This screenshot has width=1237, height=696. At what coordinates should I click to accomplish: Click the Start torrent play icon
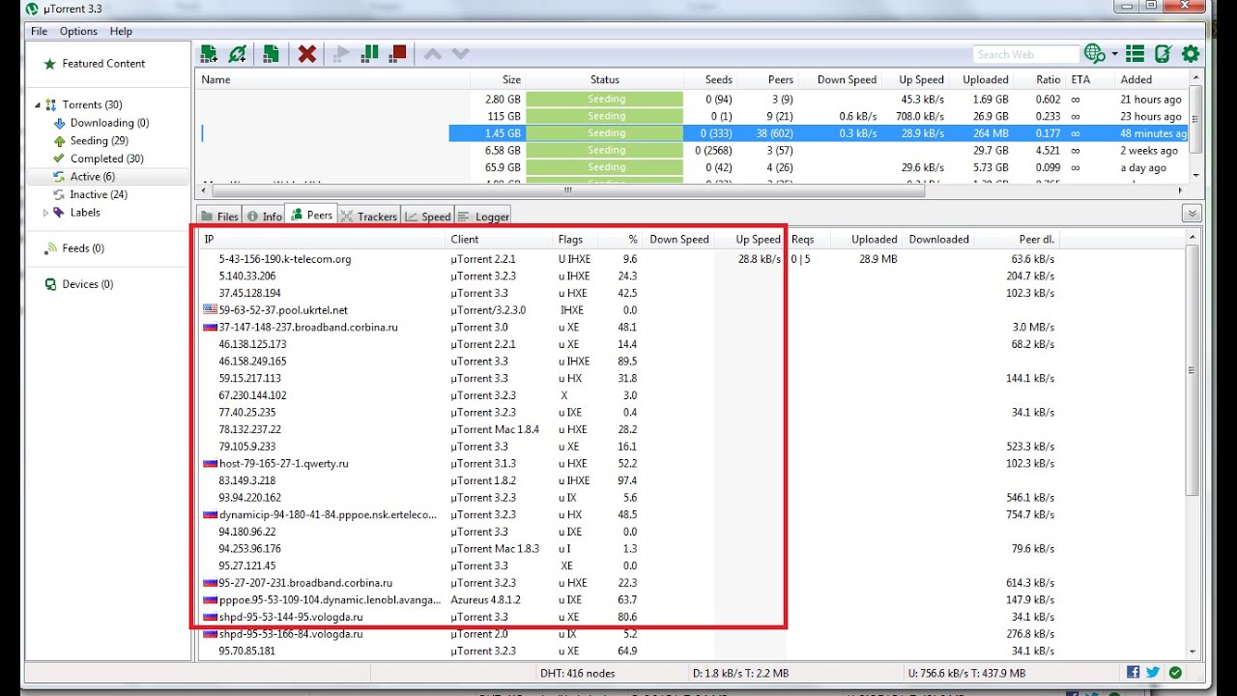(x=340, y=54)
